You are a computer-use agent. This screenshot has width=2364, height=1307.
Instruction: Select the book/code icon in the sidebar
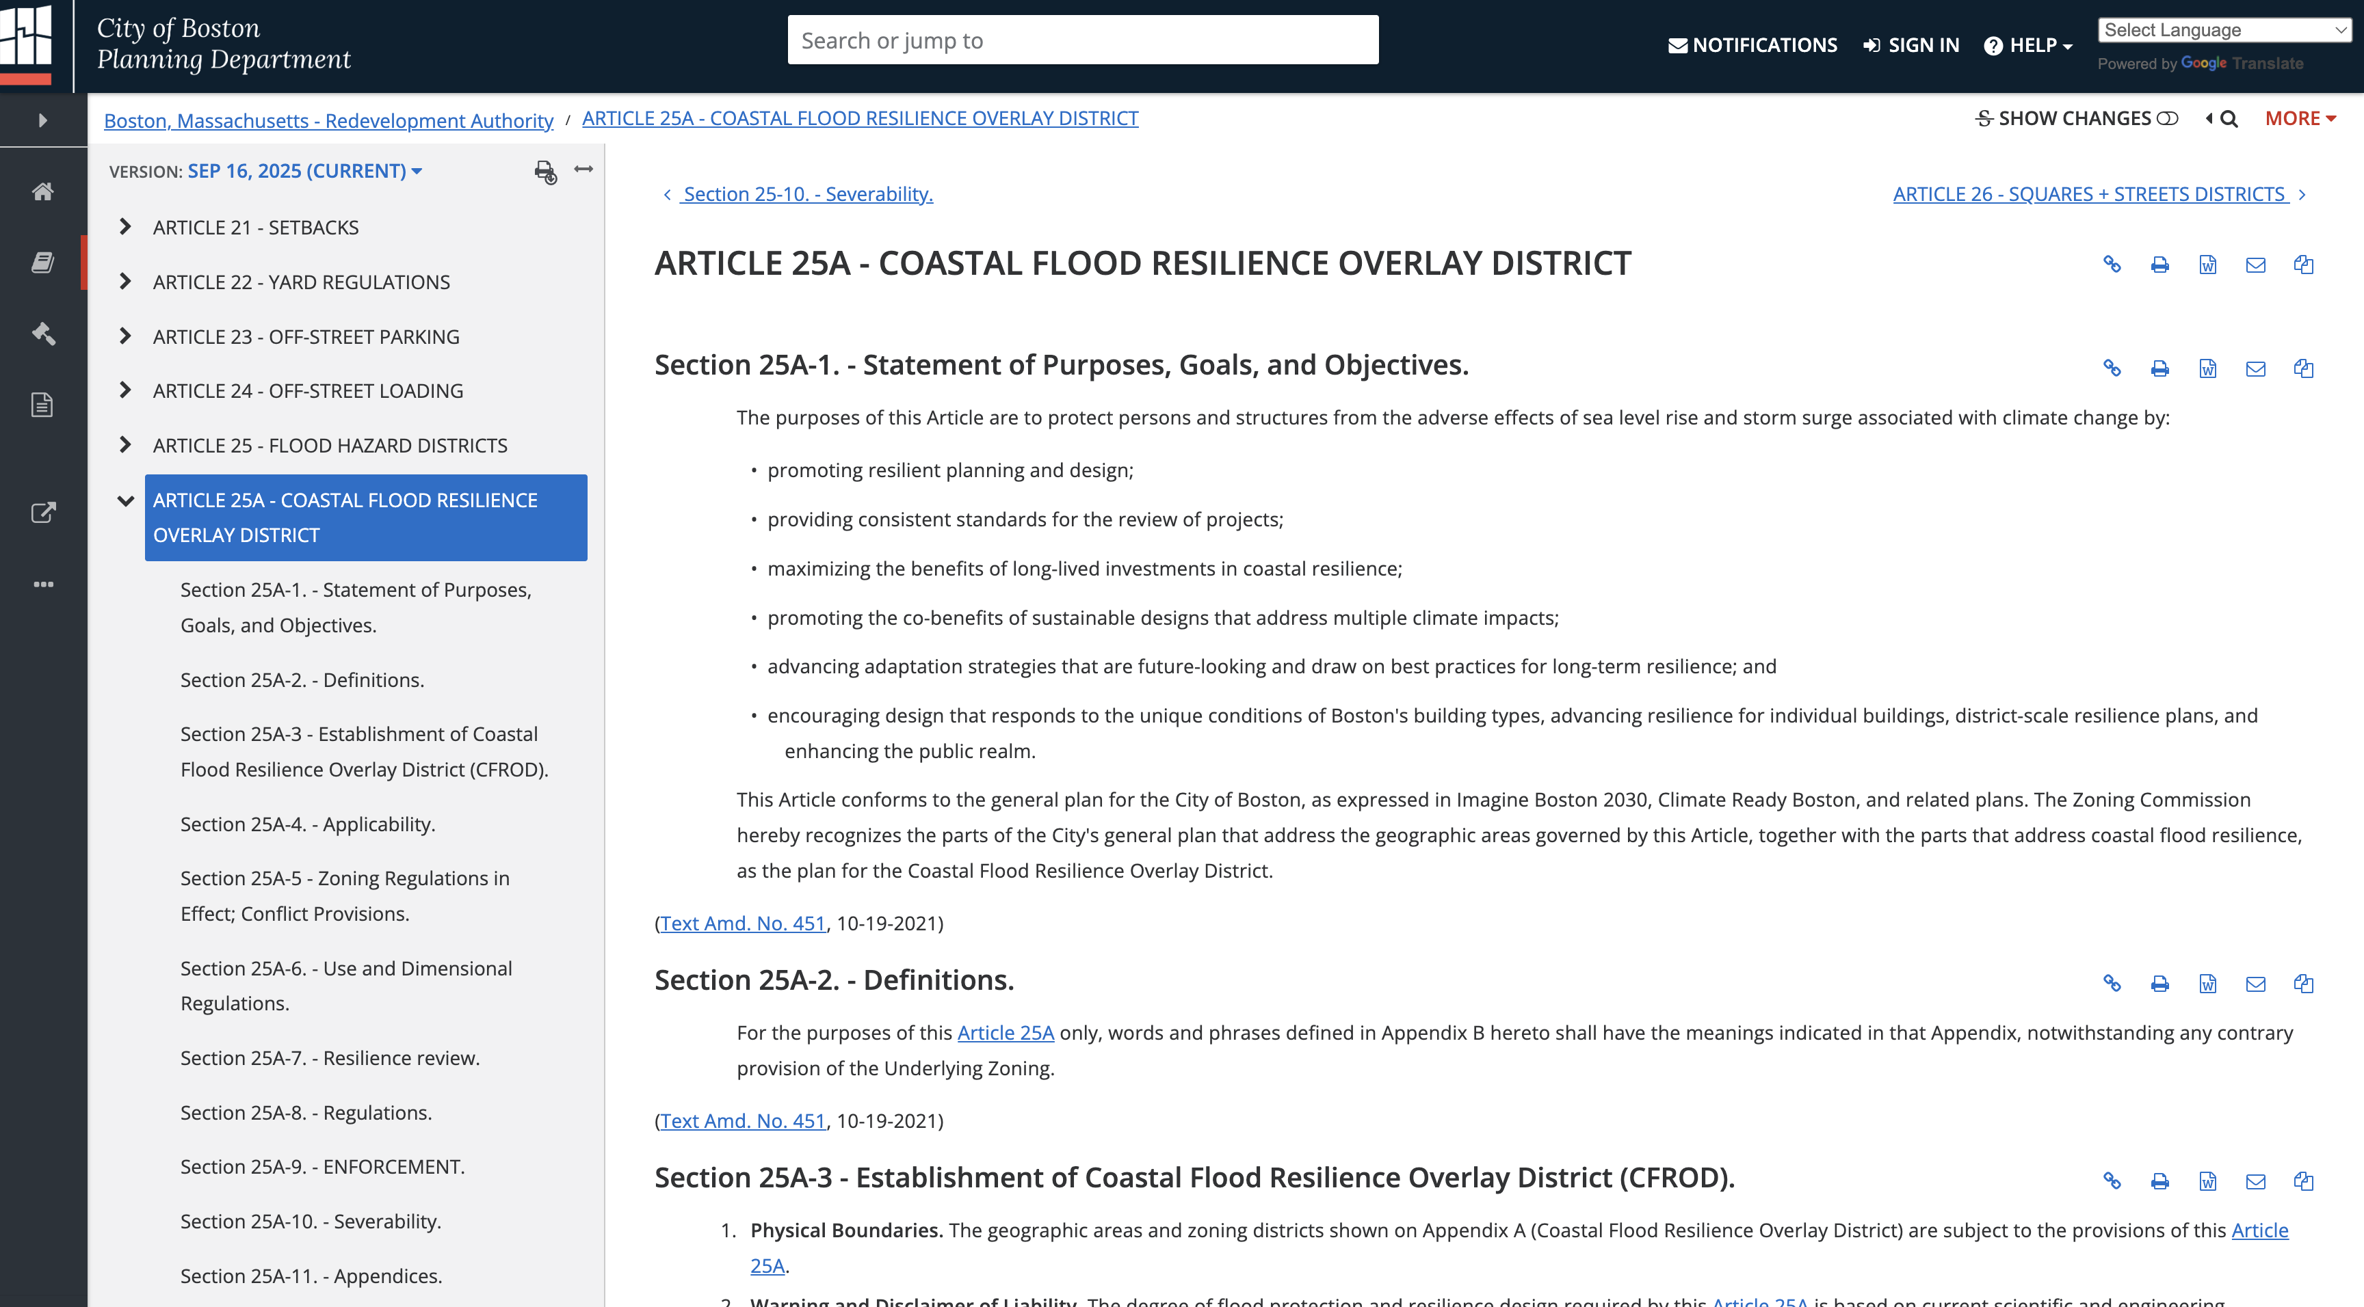point(43,263)
